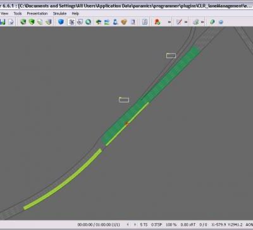The height and width of the screenshot is (230, 253).
Task: Expand overflow chevron next to pencil icon
Action: point(186,22)
